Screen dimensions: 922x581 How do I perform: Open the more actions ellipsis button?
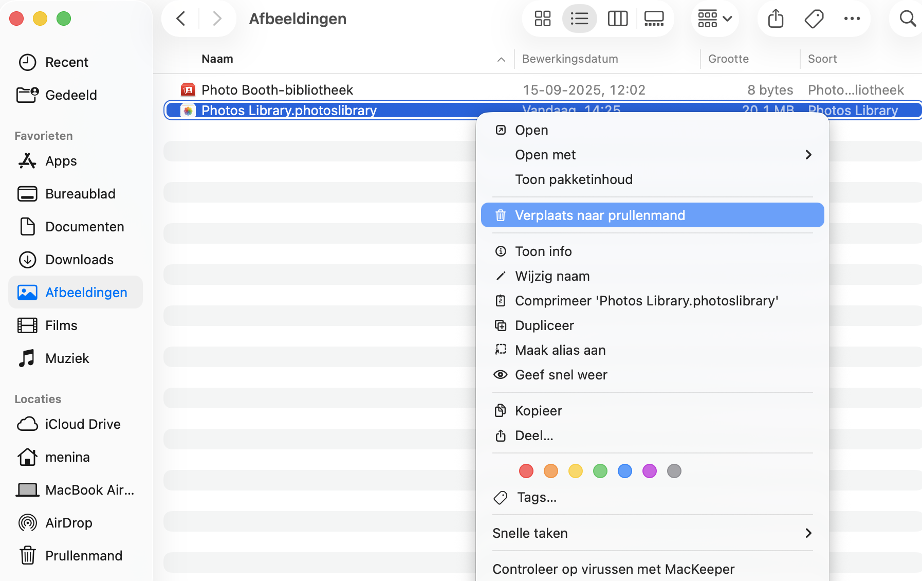[852, 19]
